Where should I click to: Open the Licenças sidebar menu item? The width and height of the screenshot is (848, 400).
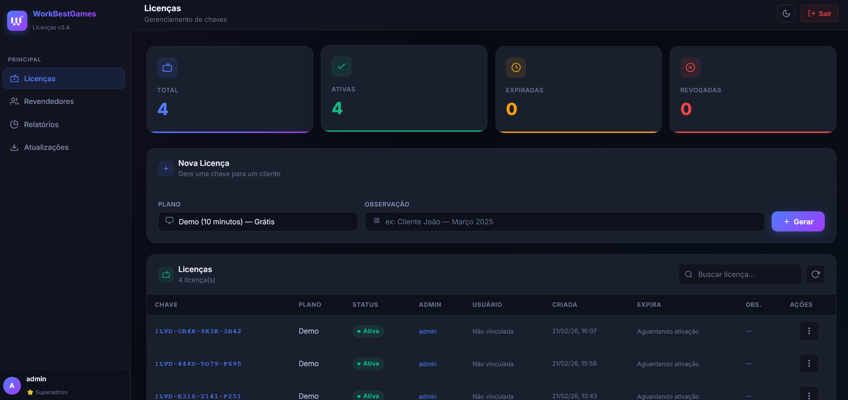click(64, 78)
